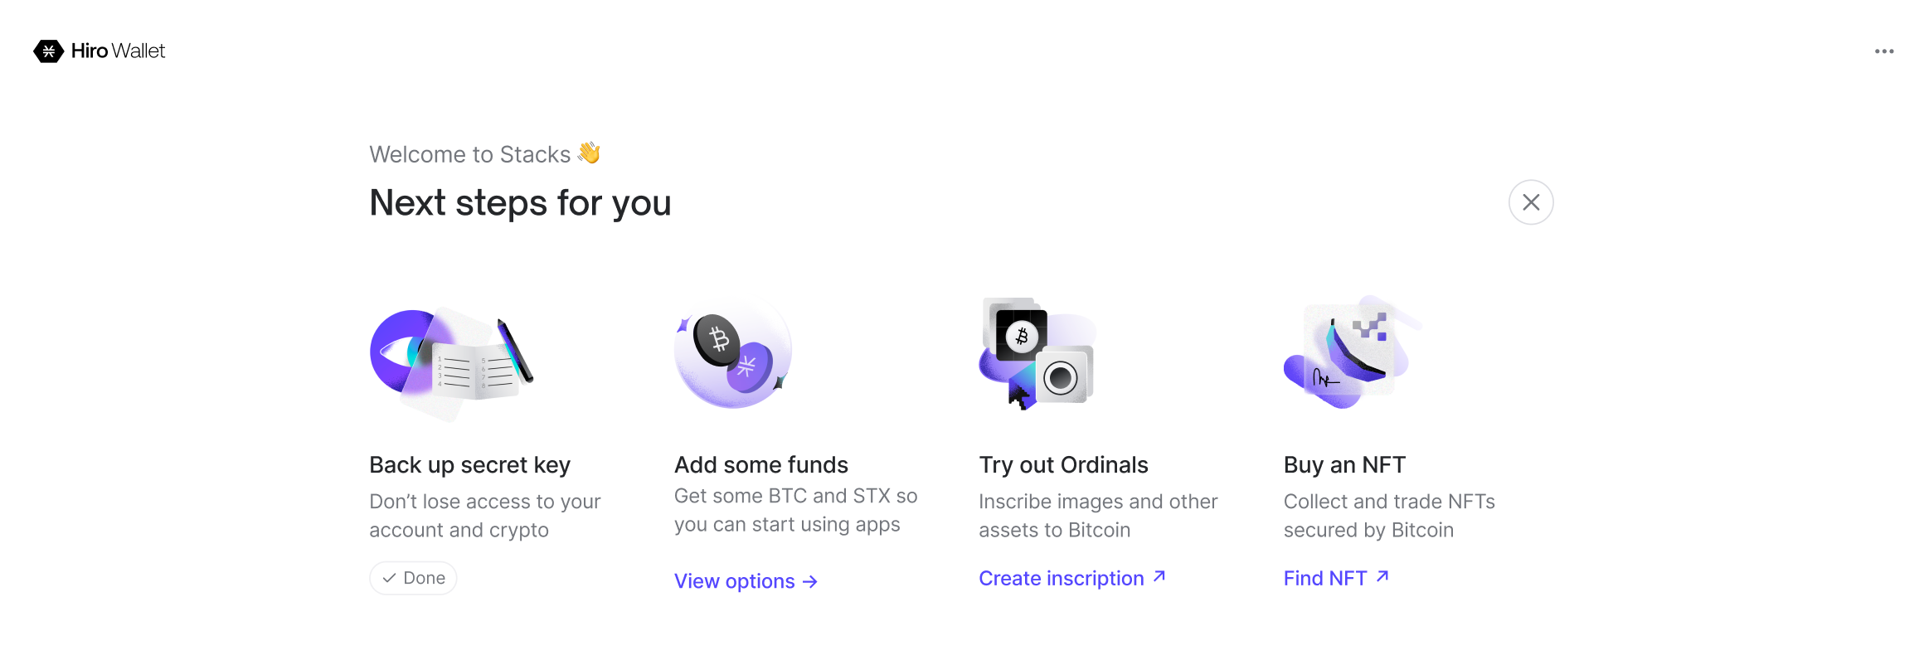
Task: Select the Bitcoin coin icon in Add funds illustration
Action: point(718,340)
